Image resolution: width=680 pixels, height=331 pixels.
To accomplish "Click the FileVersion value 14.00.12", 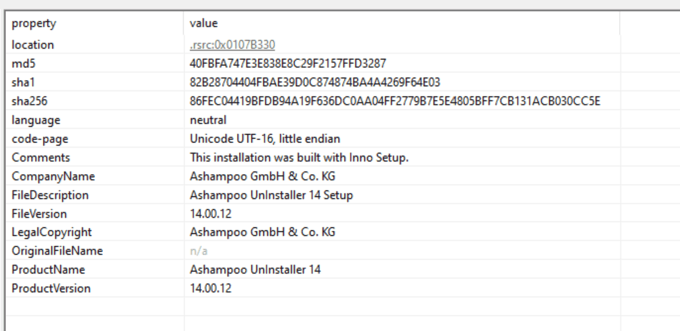I will (211, 214).
